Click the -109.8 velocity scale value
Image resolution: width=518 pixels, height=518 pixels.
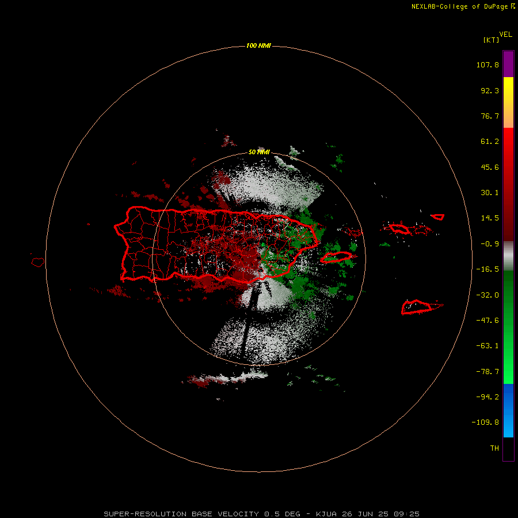click(485, 422)
